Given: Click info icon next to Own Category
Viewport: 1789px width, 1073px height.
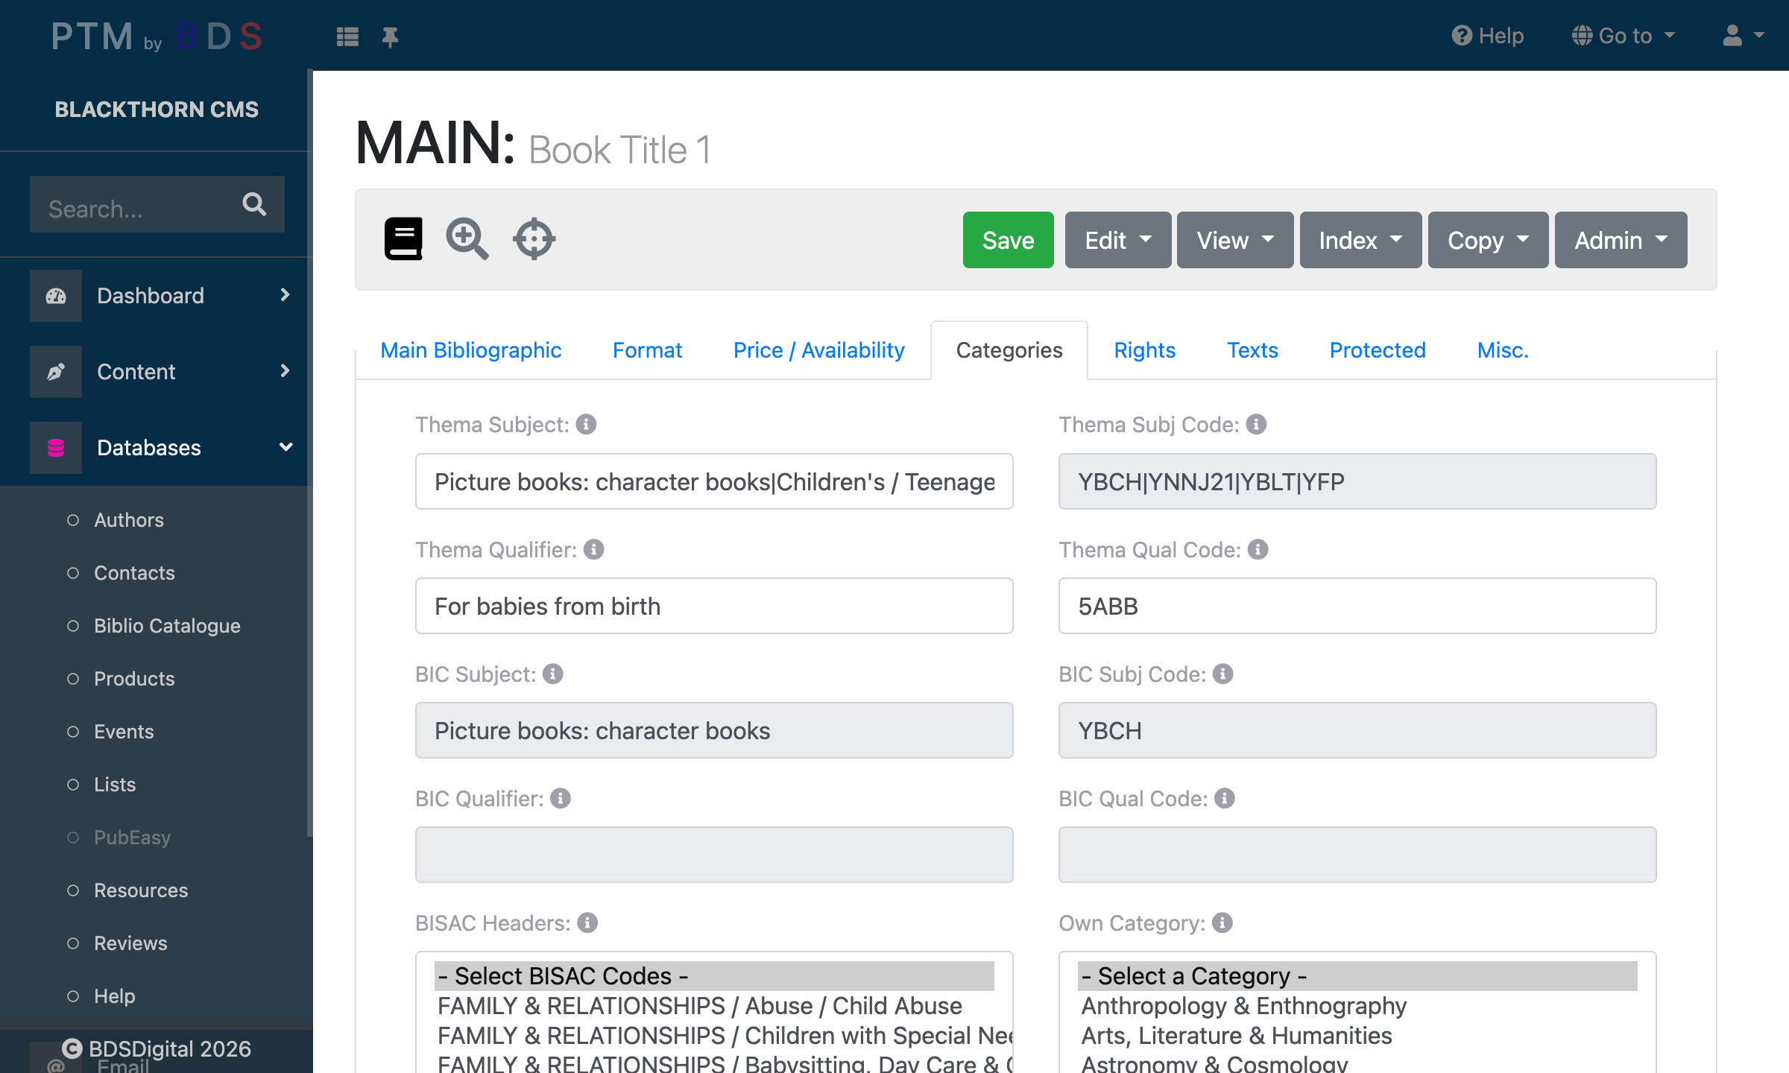Looking at the screenshot, I should [x=1222, y=923].
